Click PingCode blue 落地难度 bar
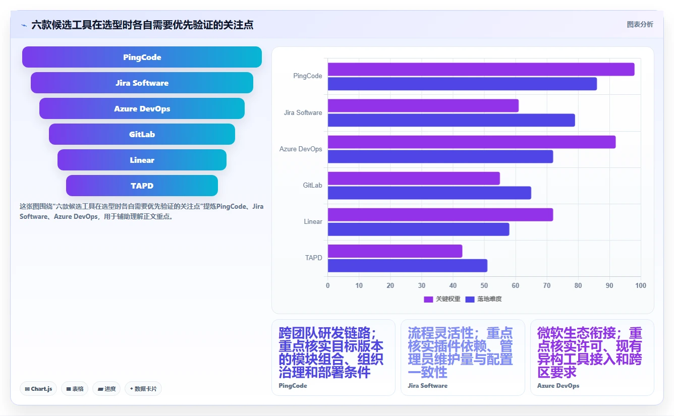This screenshot has width=674, height=416. (x=462, y=84)
